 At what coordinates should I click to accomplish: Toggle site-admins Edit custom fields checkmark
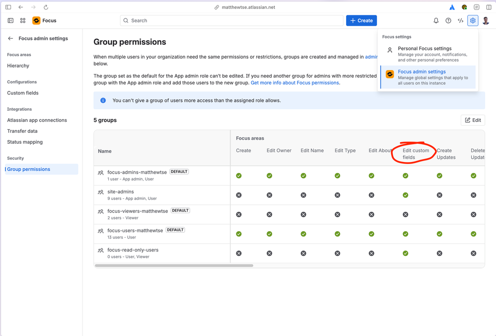405,195
